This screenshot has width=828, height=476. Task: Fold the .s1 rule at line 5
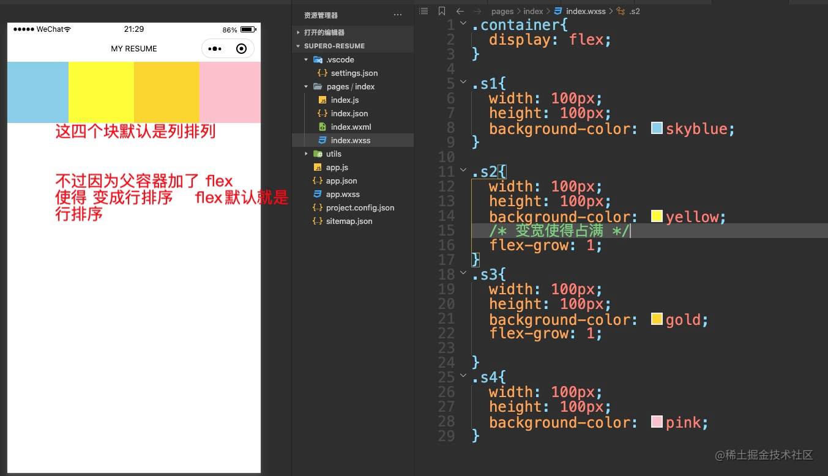point(463,83)
